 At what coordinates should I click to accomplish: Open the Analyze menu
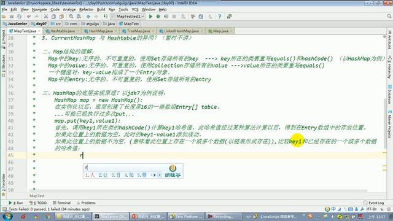(69, 10)
